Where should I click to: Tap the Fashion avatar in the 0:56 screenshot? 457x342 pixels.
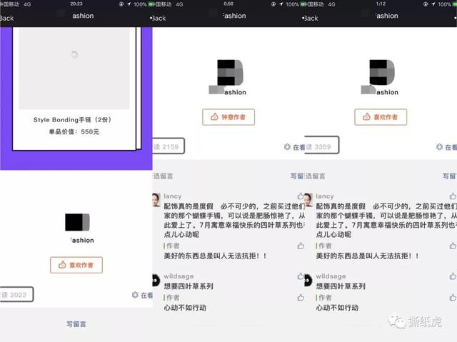(x=230, y=73)
